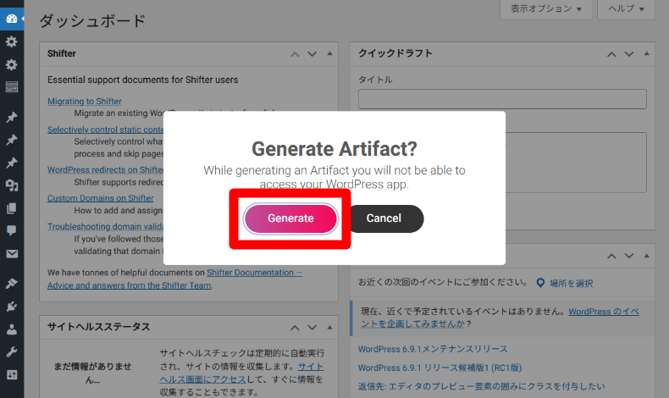Open the Pages icon in sidebar
The image size is (669, 398).
coord(12,208)
